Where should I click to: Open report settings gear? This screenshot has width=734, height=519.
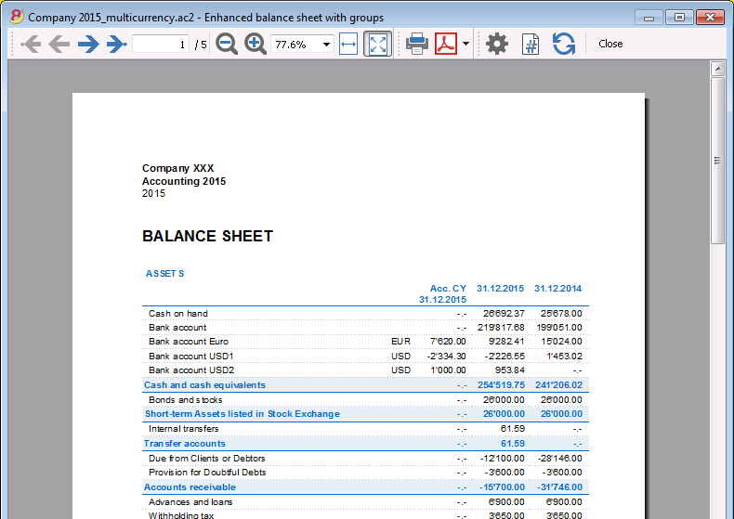[x=497, y=44]
